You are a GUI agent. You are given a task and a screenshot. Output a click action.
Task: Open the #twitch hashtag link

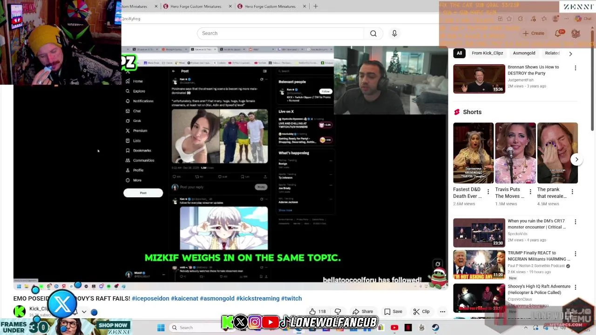pos(291,298)
